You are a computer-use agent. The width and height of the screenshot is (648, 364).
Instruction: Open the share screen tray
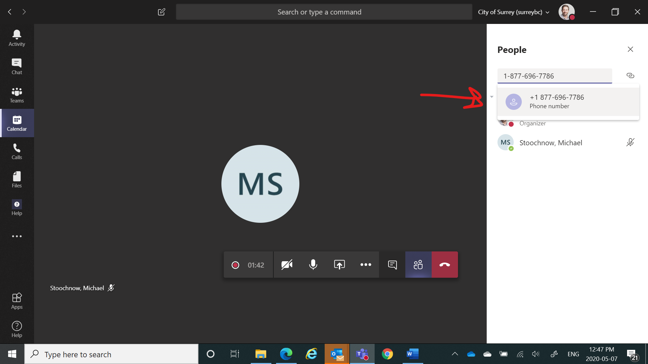point(340,265)
